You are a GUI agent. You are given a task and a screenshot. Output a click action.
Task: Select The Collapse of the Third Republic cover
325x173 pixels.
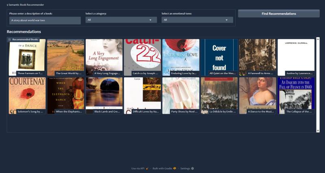point(296,96)
